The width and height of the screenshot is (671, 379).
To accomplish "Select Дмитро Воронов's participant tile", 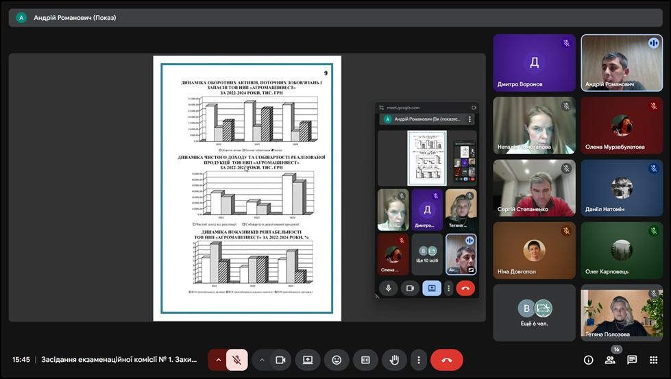I will coord(534,63).
